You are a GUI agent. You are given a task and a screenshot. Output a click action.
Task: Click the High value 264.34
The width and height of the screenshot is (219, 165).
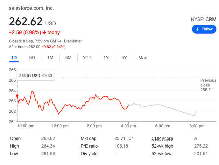[x=48, y=146]
